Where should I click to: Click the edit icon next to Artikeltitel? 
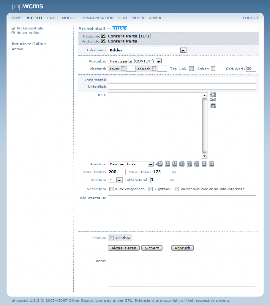[103, 41]
